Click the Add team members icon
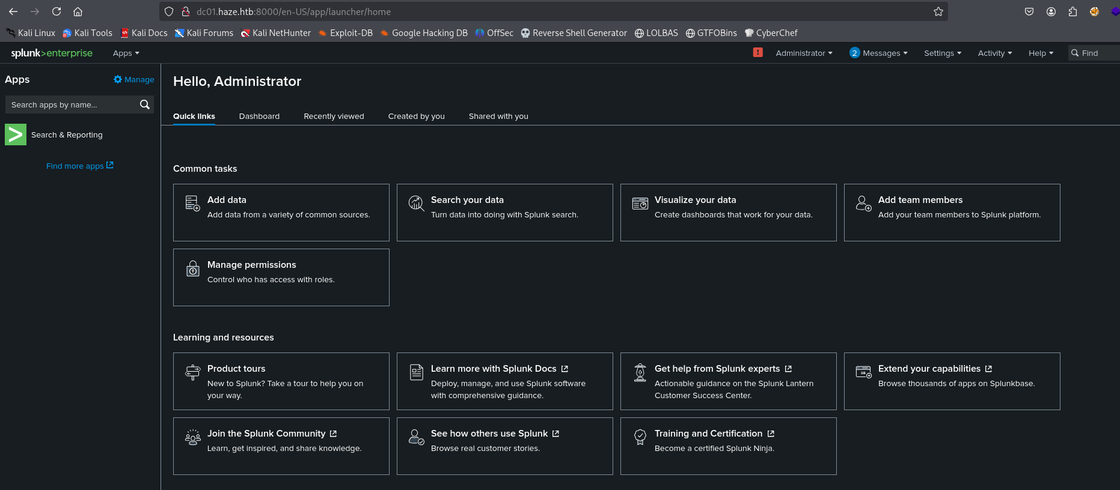1120x490 pixels. tap(863, 204)
